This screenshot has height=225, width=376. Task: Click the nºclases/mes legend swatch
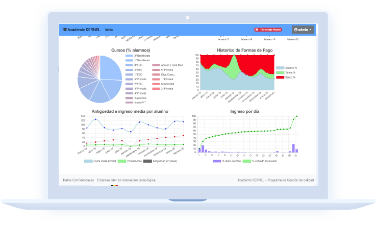pyautogui.click(x=122, y=161)
